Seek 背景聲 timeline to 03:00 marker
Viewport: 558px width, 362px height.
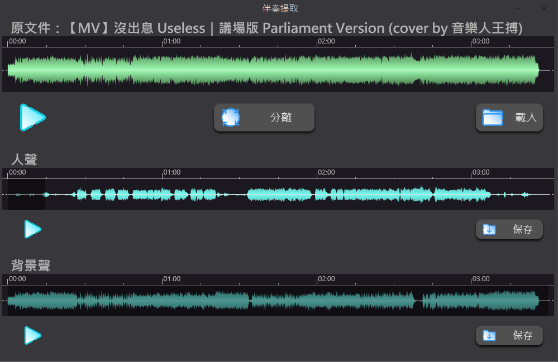point(480,279)
